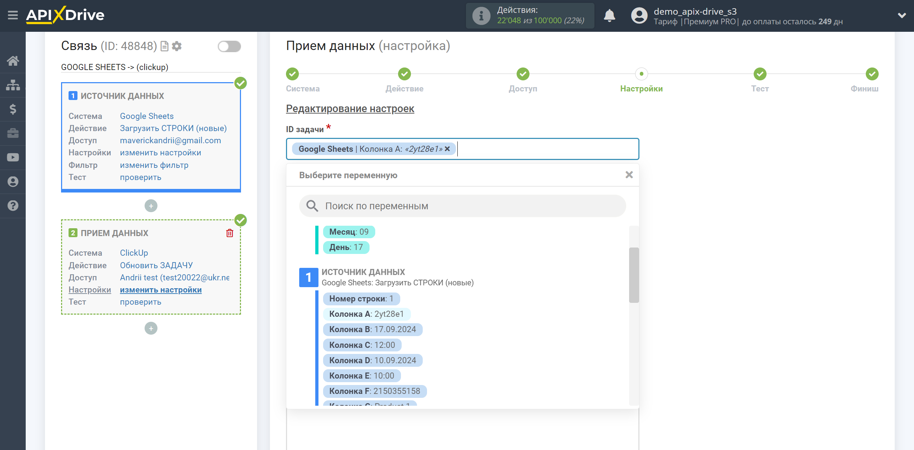Click the variable list scrollbar thumb

634,275
